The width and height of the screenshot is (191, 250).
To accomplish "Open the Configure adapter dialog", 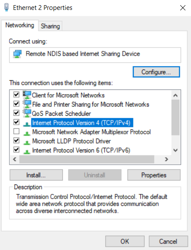I will 156,72.
